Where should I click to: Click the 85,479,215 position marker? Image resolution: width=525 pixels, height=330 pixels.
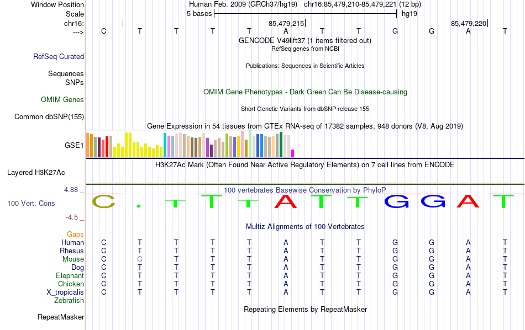pos(286,23)
